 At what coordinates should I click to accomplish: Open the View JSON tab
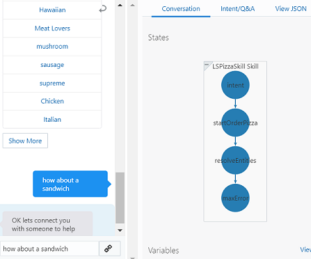click(291, 9)
